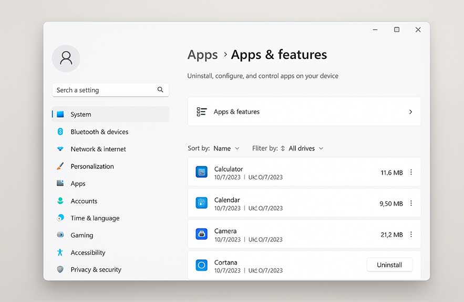Click the Calendar app icon
Image resolution: width=464 pixels, height=302 pixels.
click(201, 203)
